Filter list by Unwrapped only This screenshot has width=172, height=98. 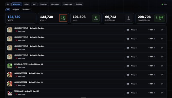tap(26, 10)
